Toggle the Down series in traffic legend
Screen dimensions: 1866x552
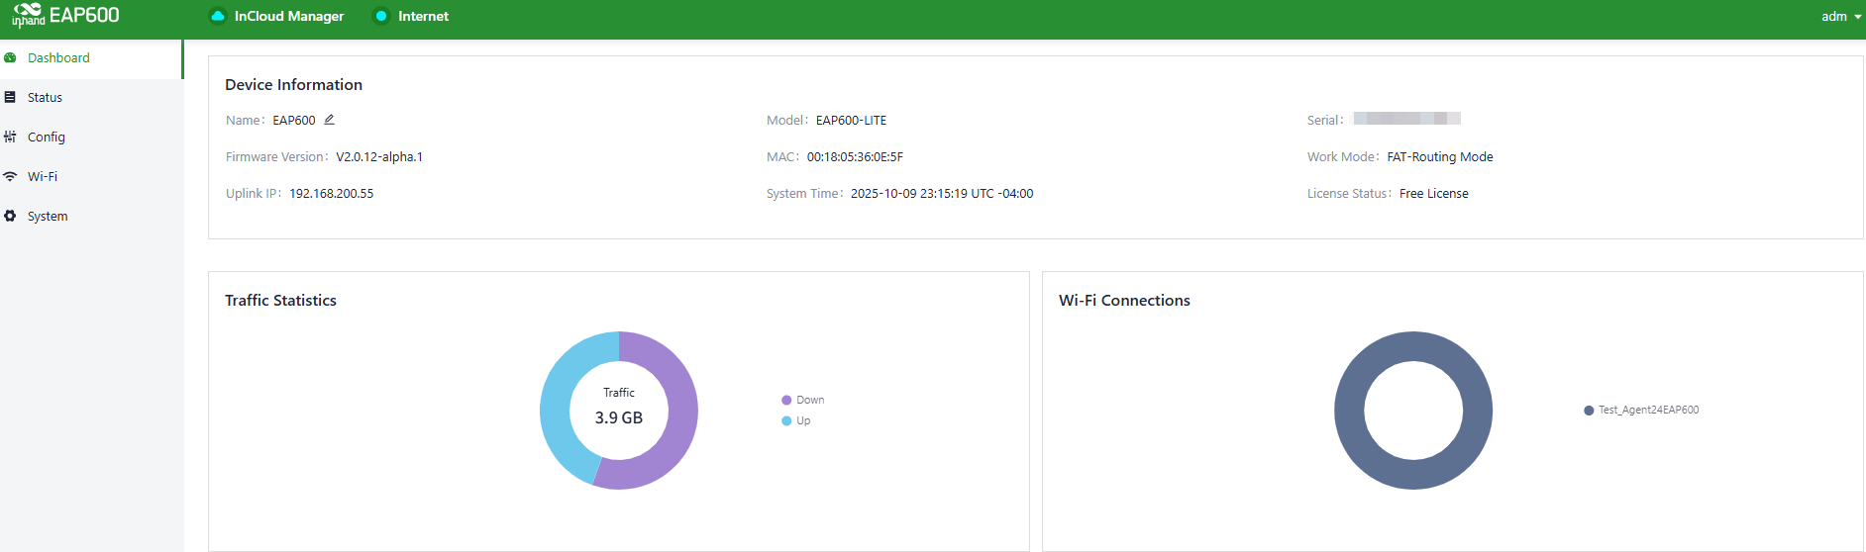click(803, 400)
